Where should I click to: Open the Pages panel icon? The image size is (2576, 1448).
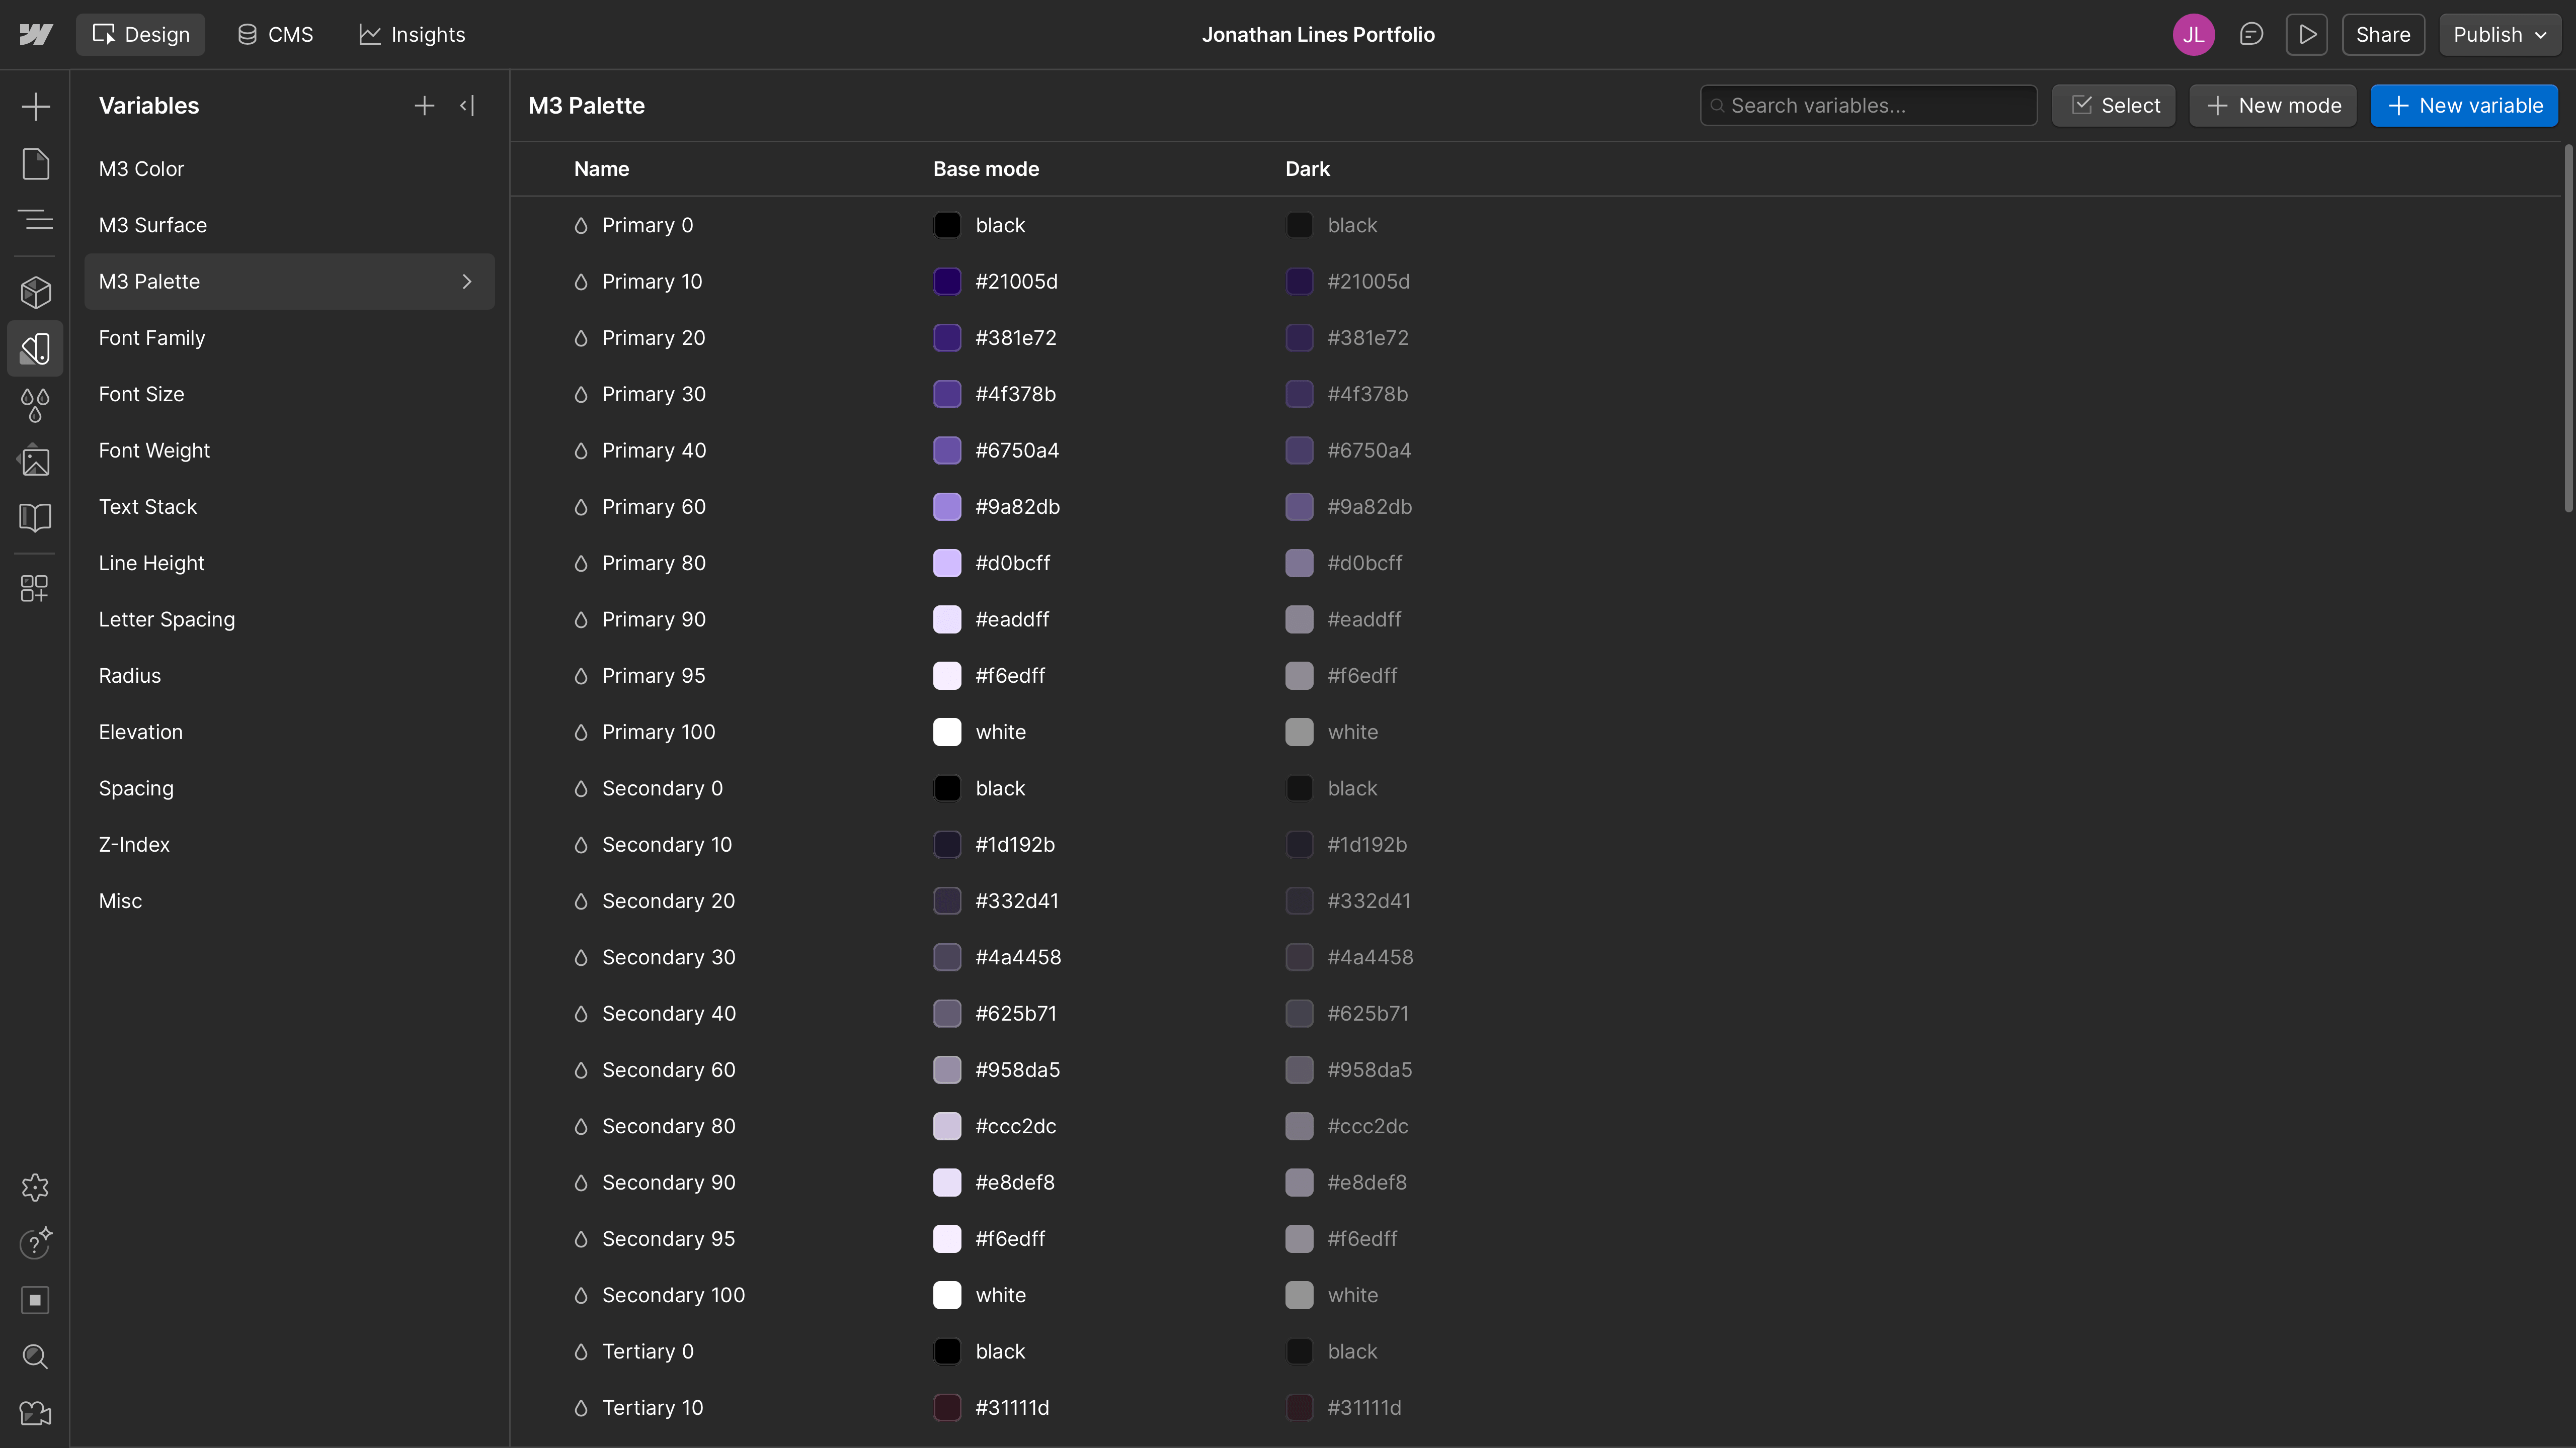[35, 164]
